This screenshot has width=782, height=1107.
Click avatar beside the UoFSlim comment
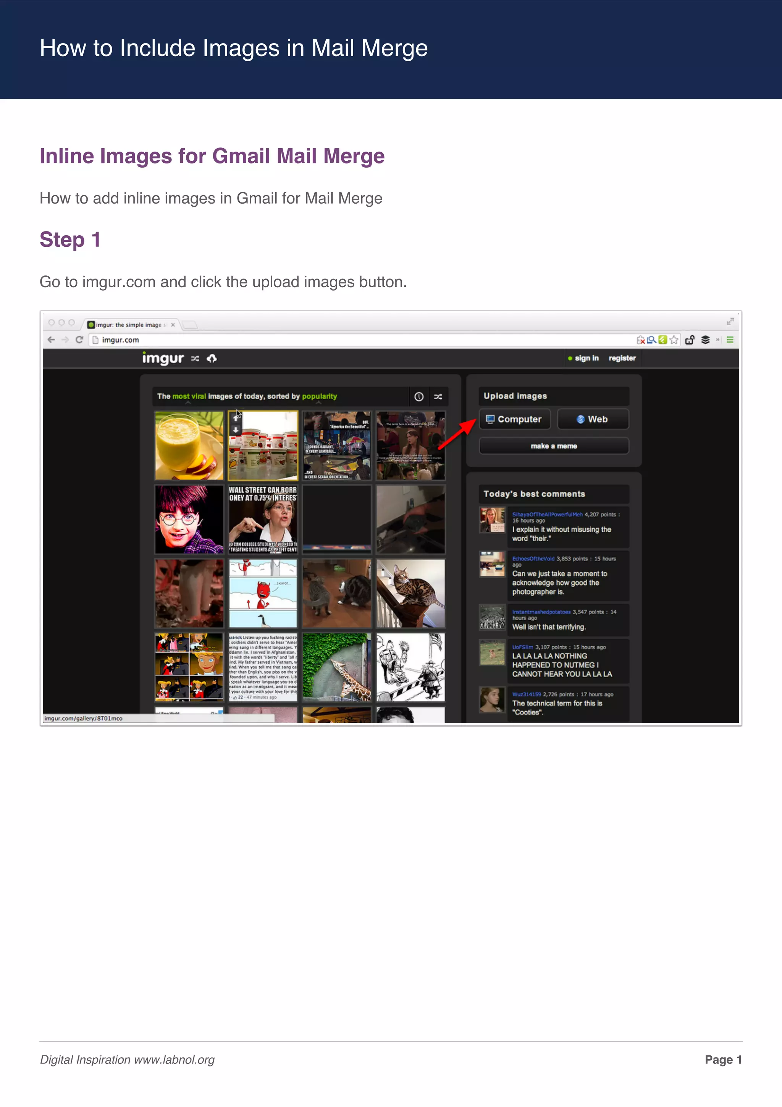pos(492,652)
